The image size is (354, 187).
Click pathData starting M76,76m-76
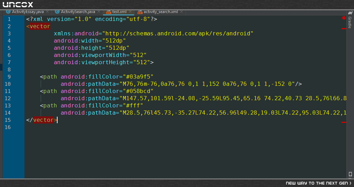[x=178, y=84]
